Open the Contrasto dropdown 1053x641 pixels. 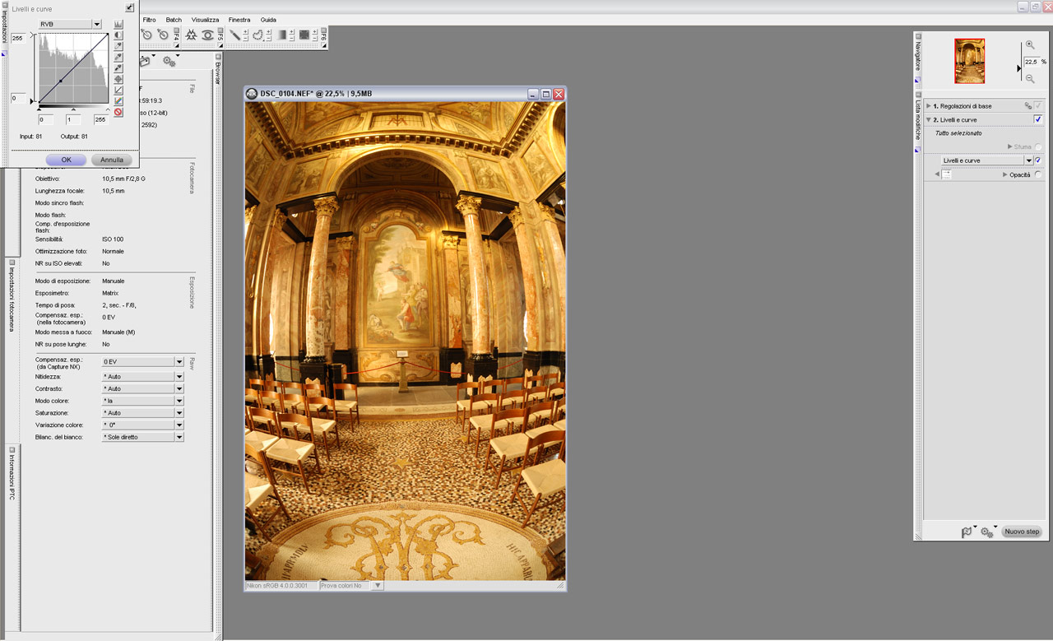point(179,388)
